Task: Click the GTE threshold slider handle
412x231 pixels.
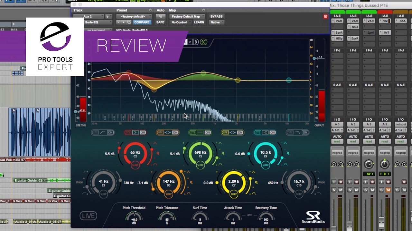Action: [x=76, y=112]
